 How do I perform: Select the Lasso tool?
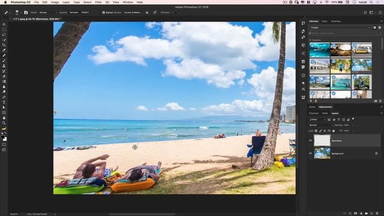(4, 35)
